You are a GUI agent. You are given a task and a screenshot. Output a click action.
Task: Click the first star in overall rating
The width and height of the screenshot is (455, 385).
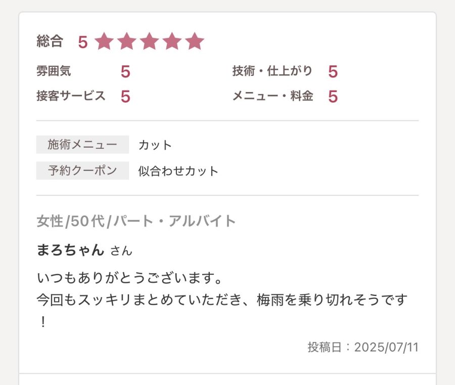tap(104, 41)
